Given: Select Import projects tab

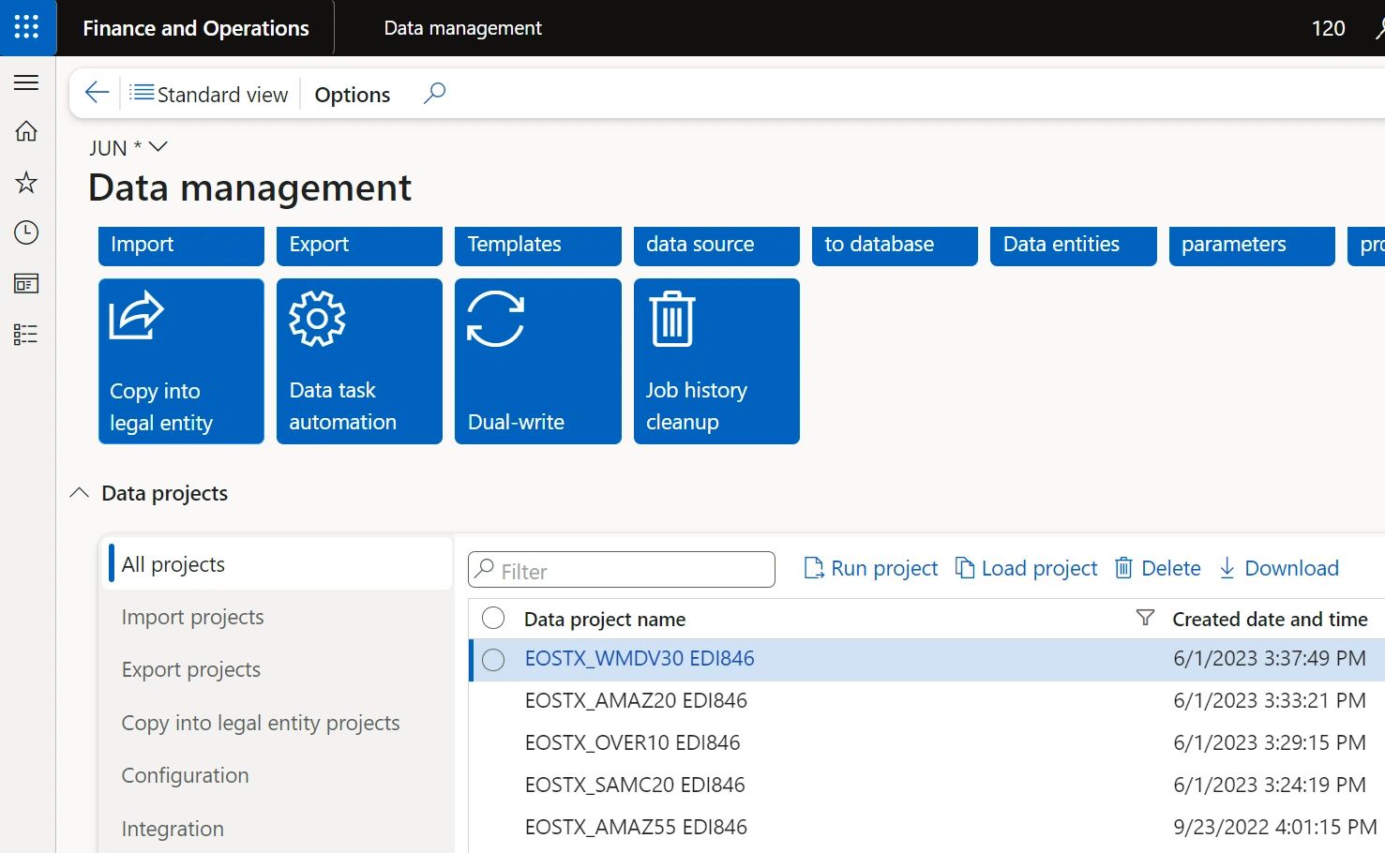Looking at the screenshot, I should click(x=279, y=617).
